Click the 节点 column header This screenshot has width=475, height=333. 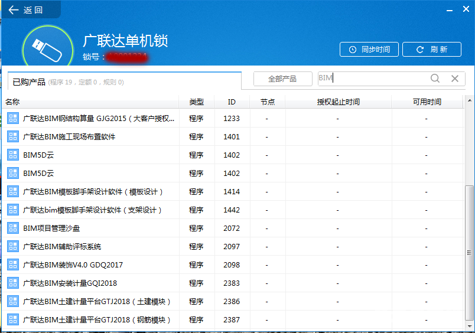tap(268, 102)
